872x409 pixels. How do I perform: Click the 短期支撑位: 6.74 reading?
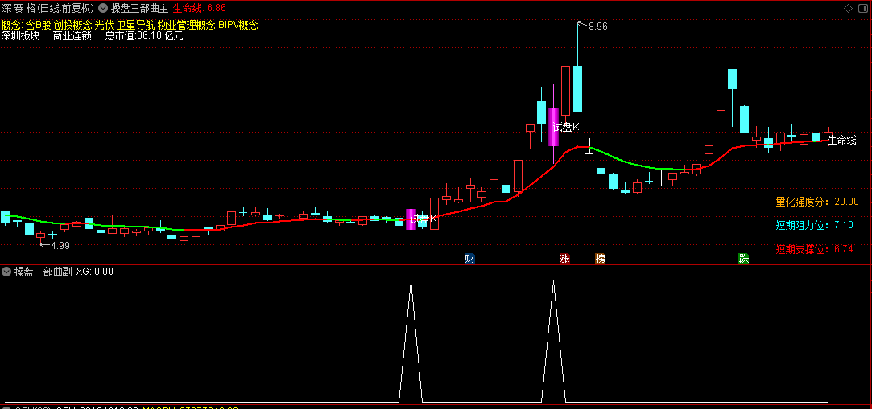tap(814, 248)
